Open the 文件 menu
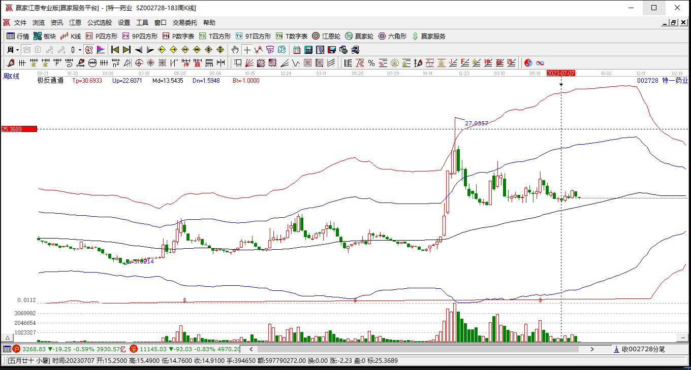Image resolution: width=691 pixels, height=370 pixels. pyautogui.click(x=20, y=23)
